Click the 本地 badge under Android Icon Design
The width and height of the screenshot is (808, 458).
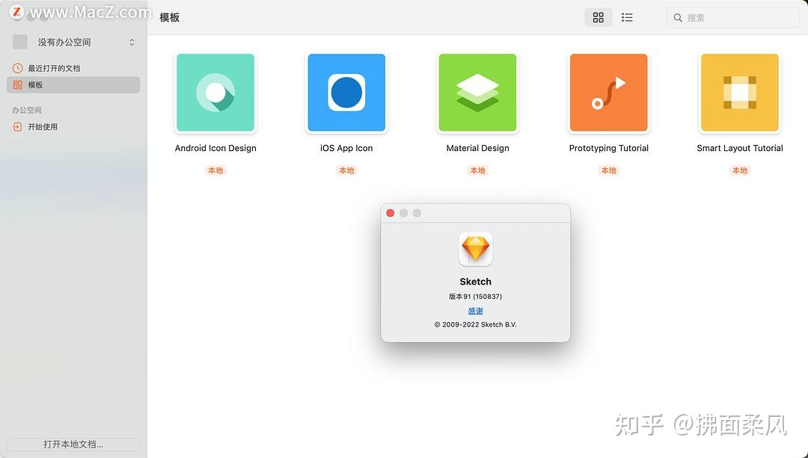coord(215,170)
